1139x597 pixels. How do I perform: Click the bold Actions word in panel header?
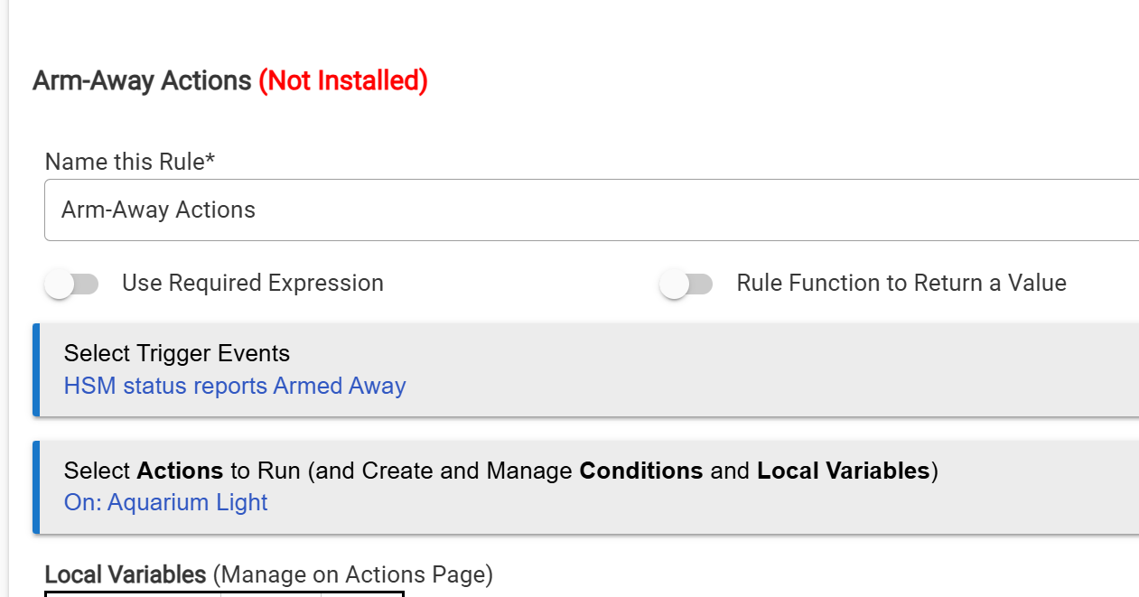180,471
